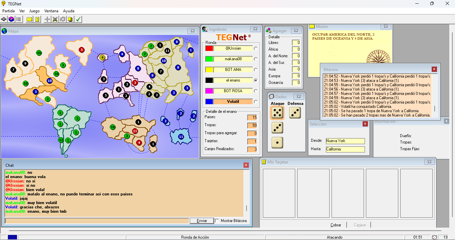Enable the Mostrar Bitácora checkbox
455x240 pixels.
pyautogui.click(x=217, y=221)
